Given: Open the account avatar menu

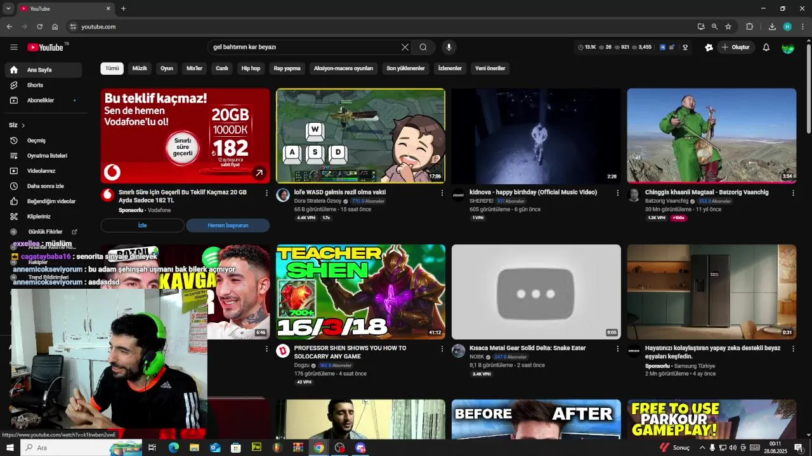Looking at the screenshot, I should click(788, 47).
